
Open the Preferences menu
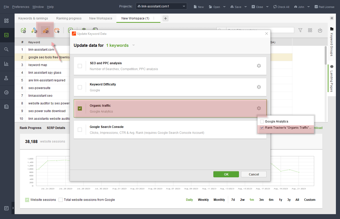pyautogui.click(x=21, y=7)
